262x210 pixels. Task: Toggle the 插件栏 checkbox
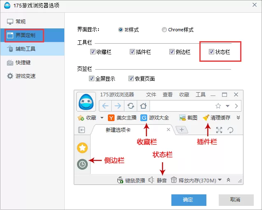coord(132,52)
